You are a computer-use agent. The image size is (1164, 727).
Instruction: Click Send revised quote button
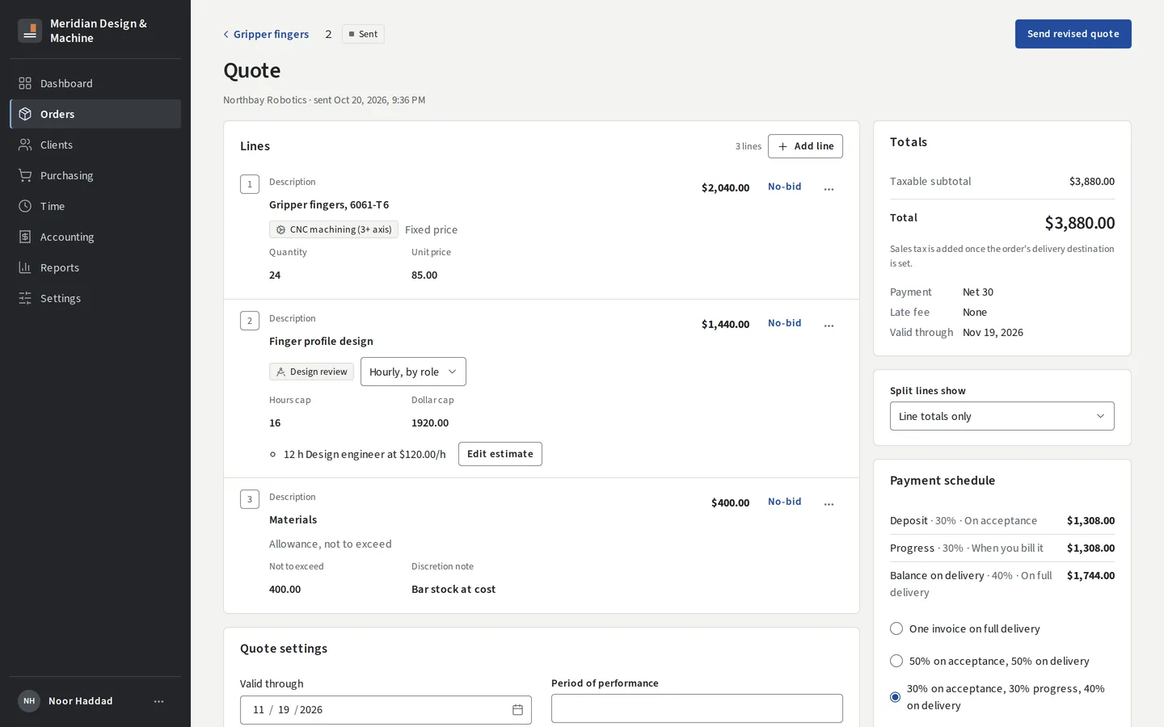pyautogui.click(x=1073, y=34)
